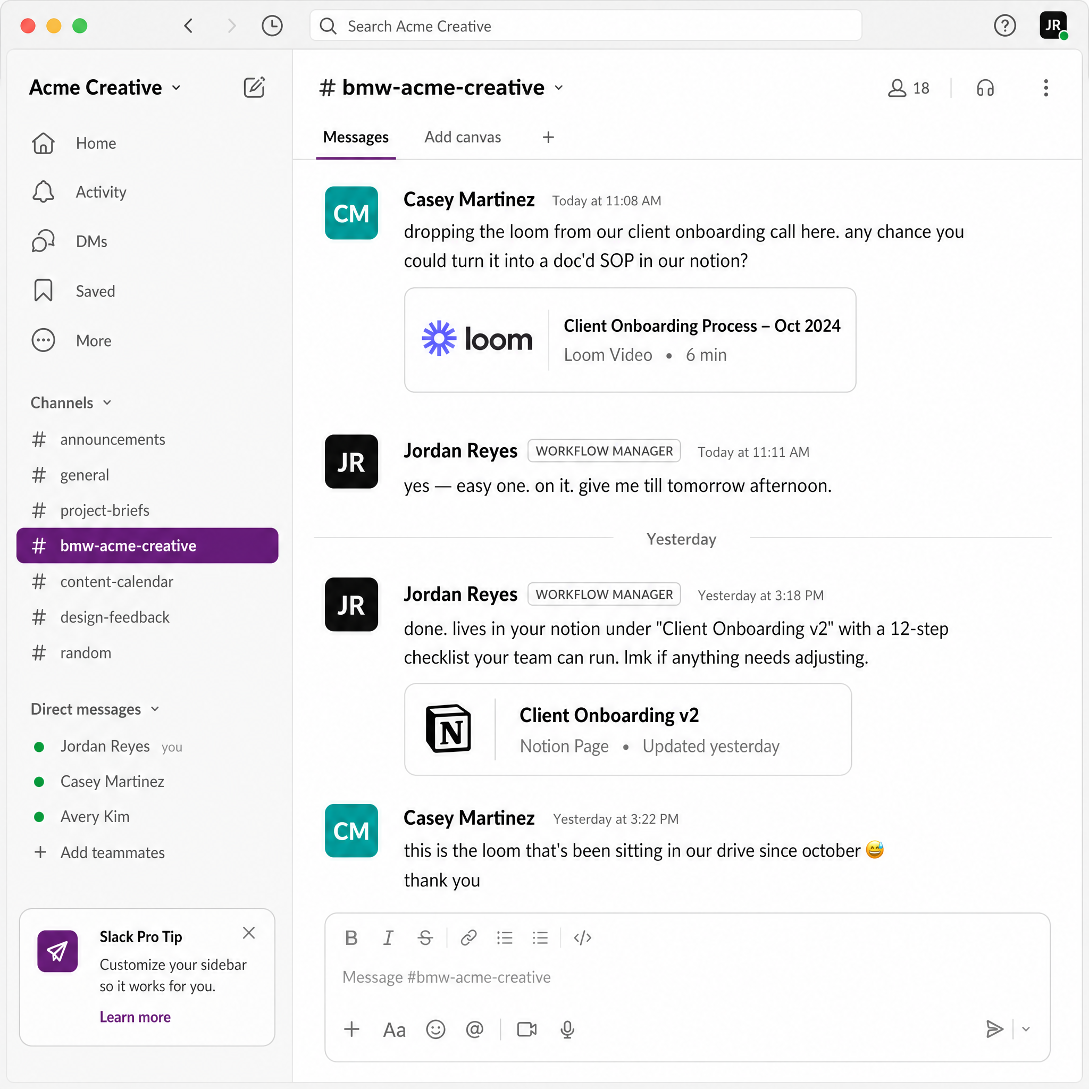This screenshot has width=1089, height=1089.
Task: Open the history clock icon
Action: point(272,26)
